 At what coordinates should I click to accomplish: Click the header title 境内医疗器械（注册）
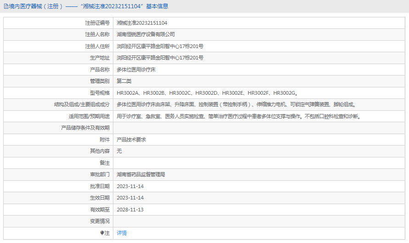(x=36, y=6)
